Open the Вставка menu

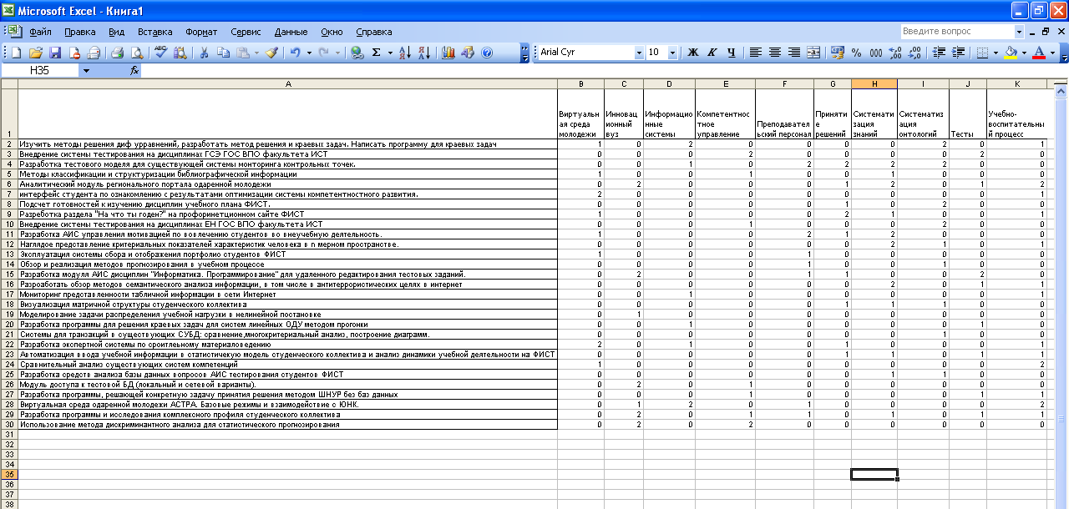pyautogui.click(x=155, y=32)
